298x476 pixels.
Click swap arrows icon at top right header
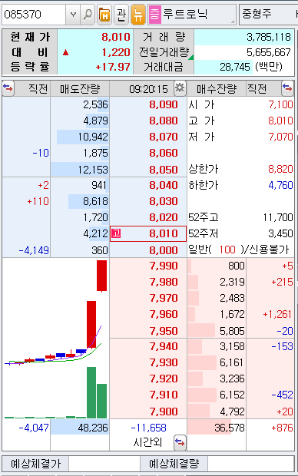tap(287, 88)
